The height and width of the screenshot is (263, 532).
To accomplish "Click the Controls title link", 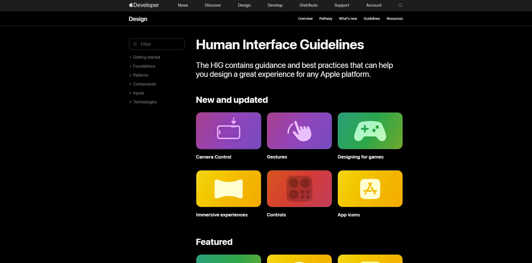I will (x=276, y=215).
